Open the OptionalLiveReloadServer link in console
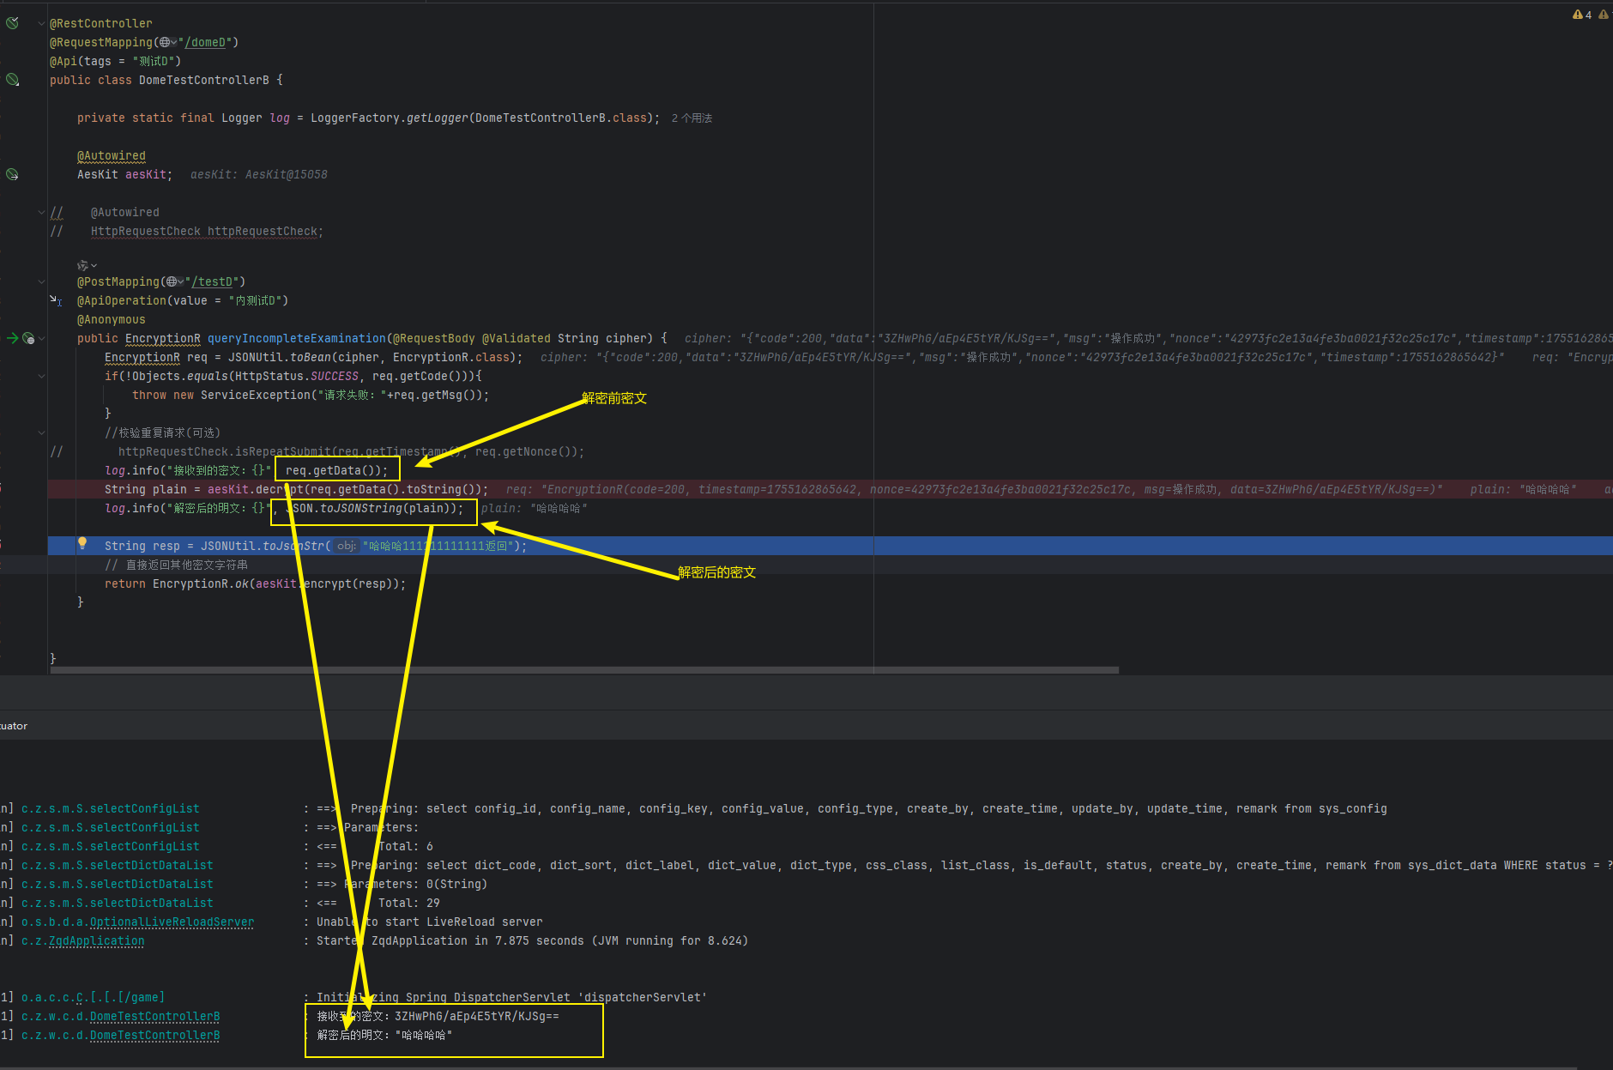The height and width of the screenshot is (1070, 1613). tap(172, 922)
